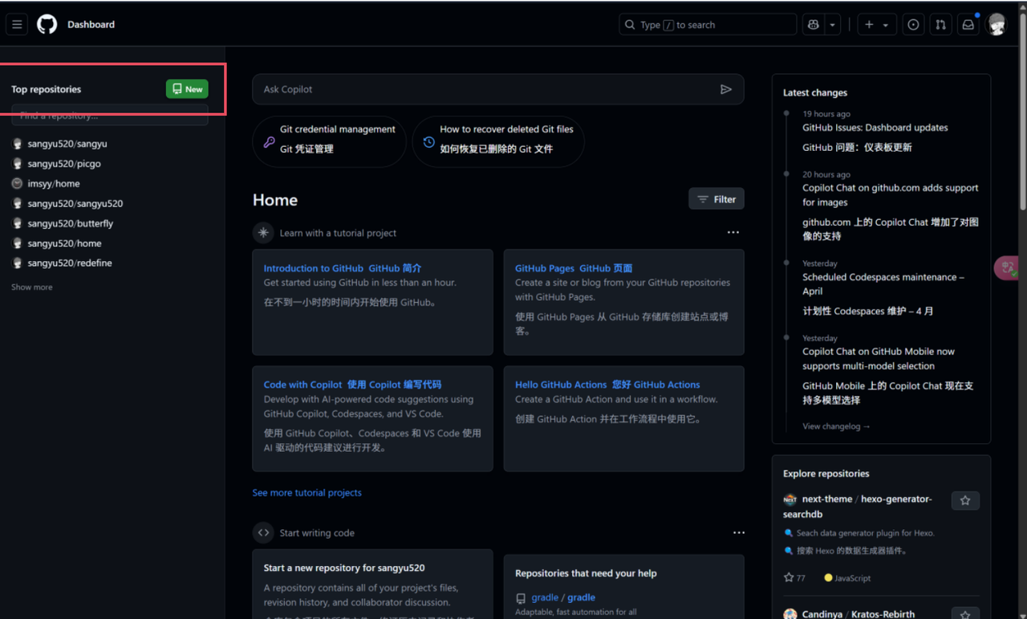
Task: Open Hello GitHub Actions tutorial
Action: click(607, 385)
